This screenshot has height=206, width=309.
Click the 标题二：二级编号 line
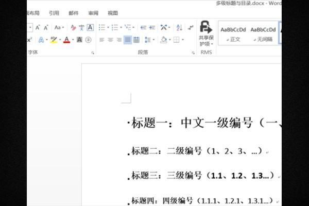tap(197, 151)
